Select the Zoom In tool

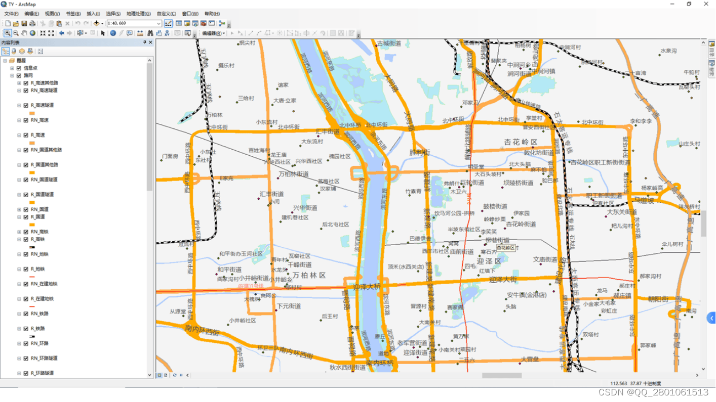(8, 33)
